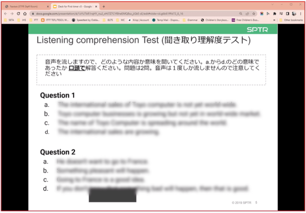306x213 pixels.
Task: Select option d under Question 1
Action: coord(102,132)
